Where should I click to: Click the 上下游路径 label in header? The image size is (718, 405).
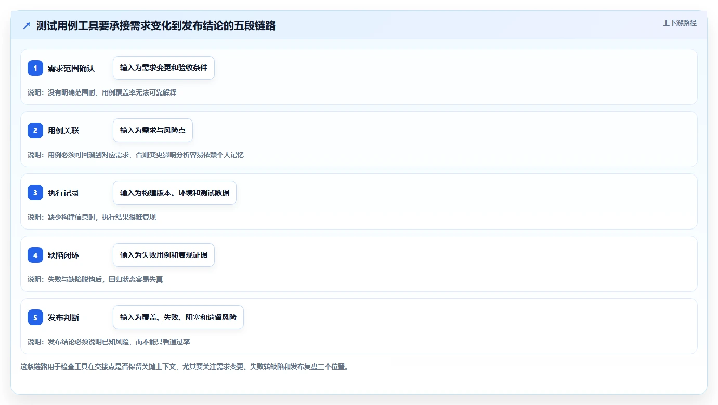(680, 23)
